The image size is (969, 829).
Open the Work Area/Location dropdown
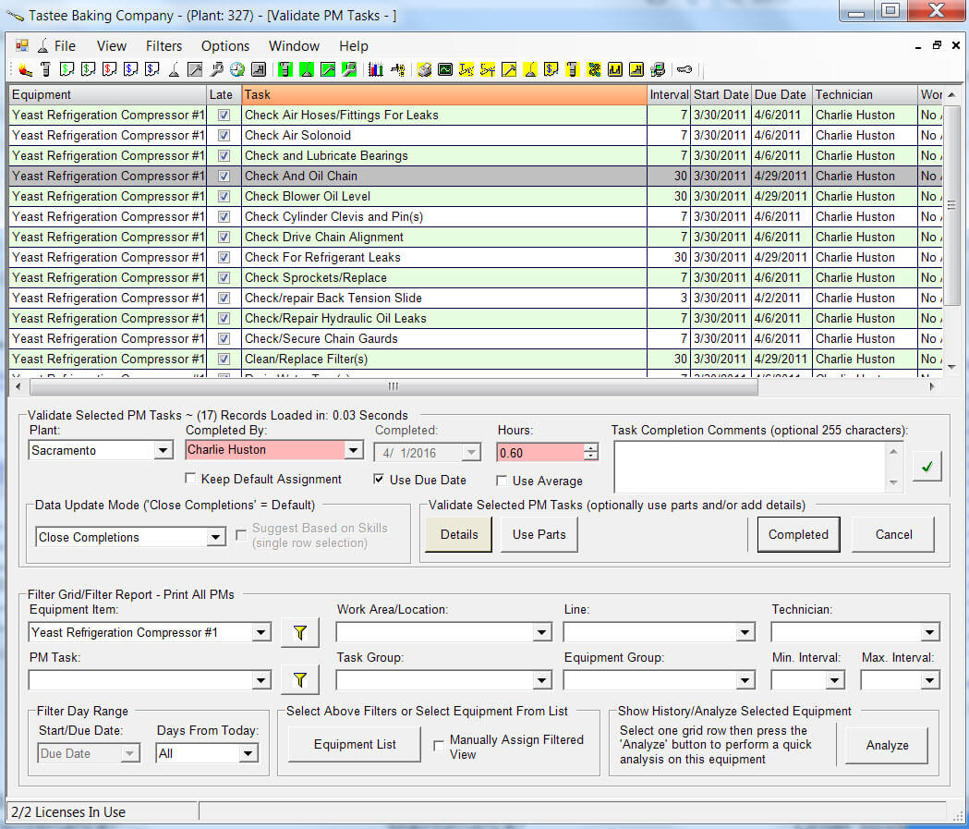tap(542, 632)
